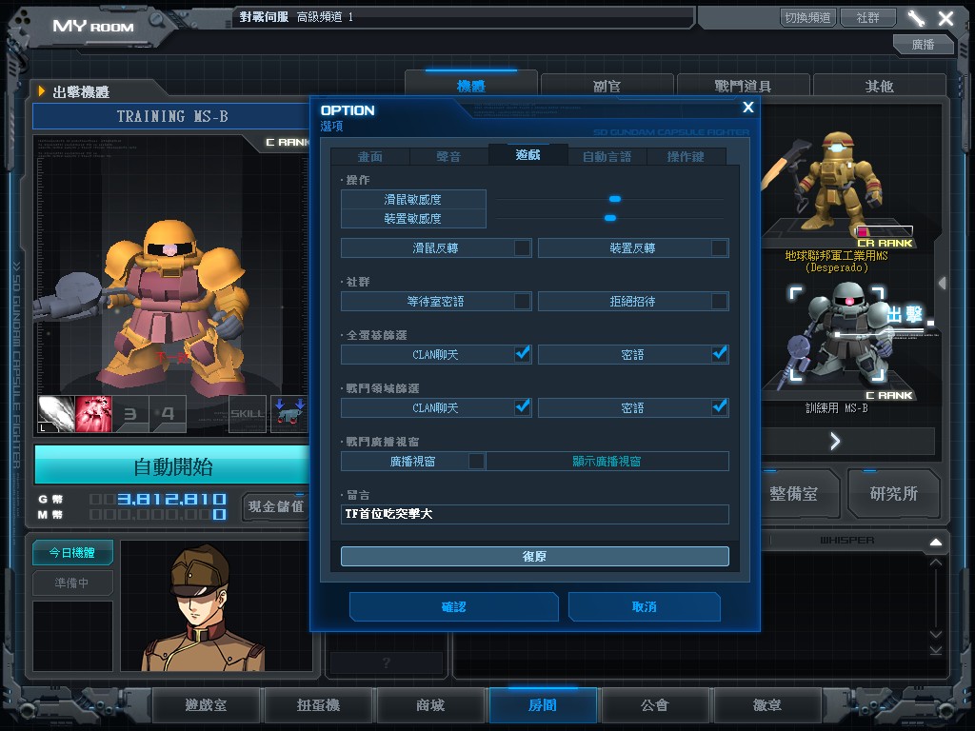
Task: Click the 廣播 button
Action: 924,44
